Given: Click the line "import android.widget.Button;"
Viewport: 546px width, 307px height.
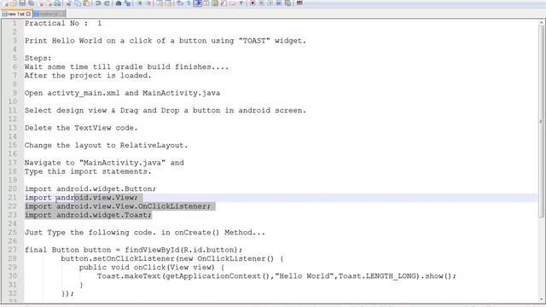Looking at the screenshot, I should [x=90, y=189].
